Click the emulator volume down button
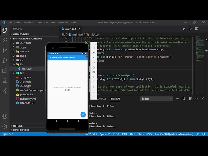 tap(94, 58)
